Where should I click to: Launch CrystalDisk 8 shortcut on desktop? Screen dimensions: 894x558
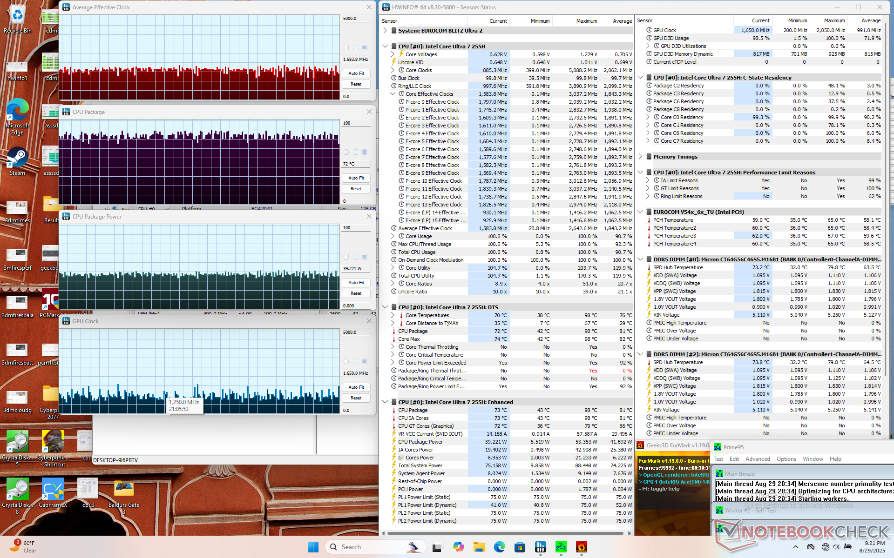point(17,496)
